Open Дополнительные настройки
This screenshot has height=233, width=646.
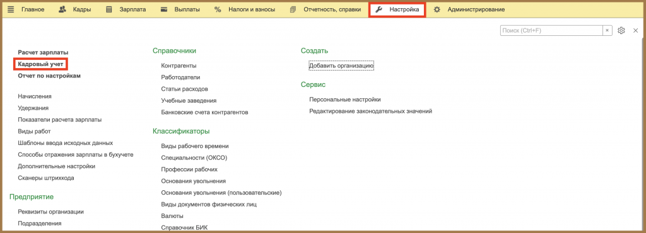coord(56,166)
